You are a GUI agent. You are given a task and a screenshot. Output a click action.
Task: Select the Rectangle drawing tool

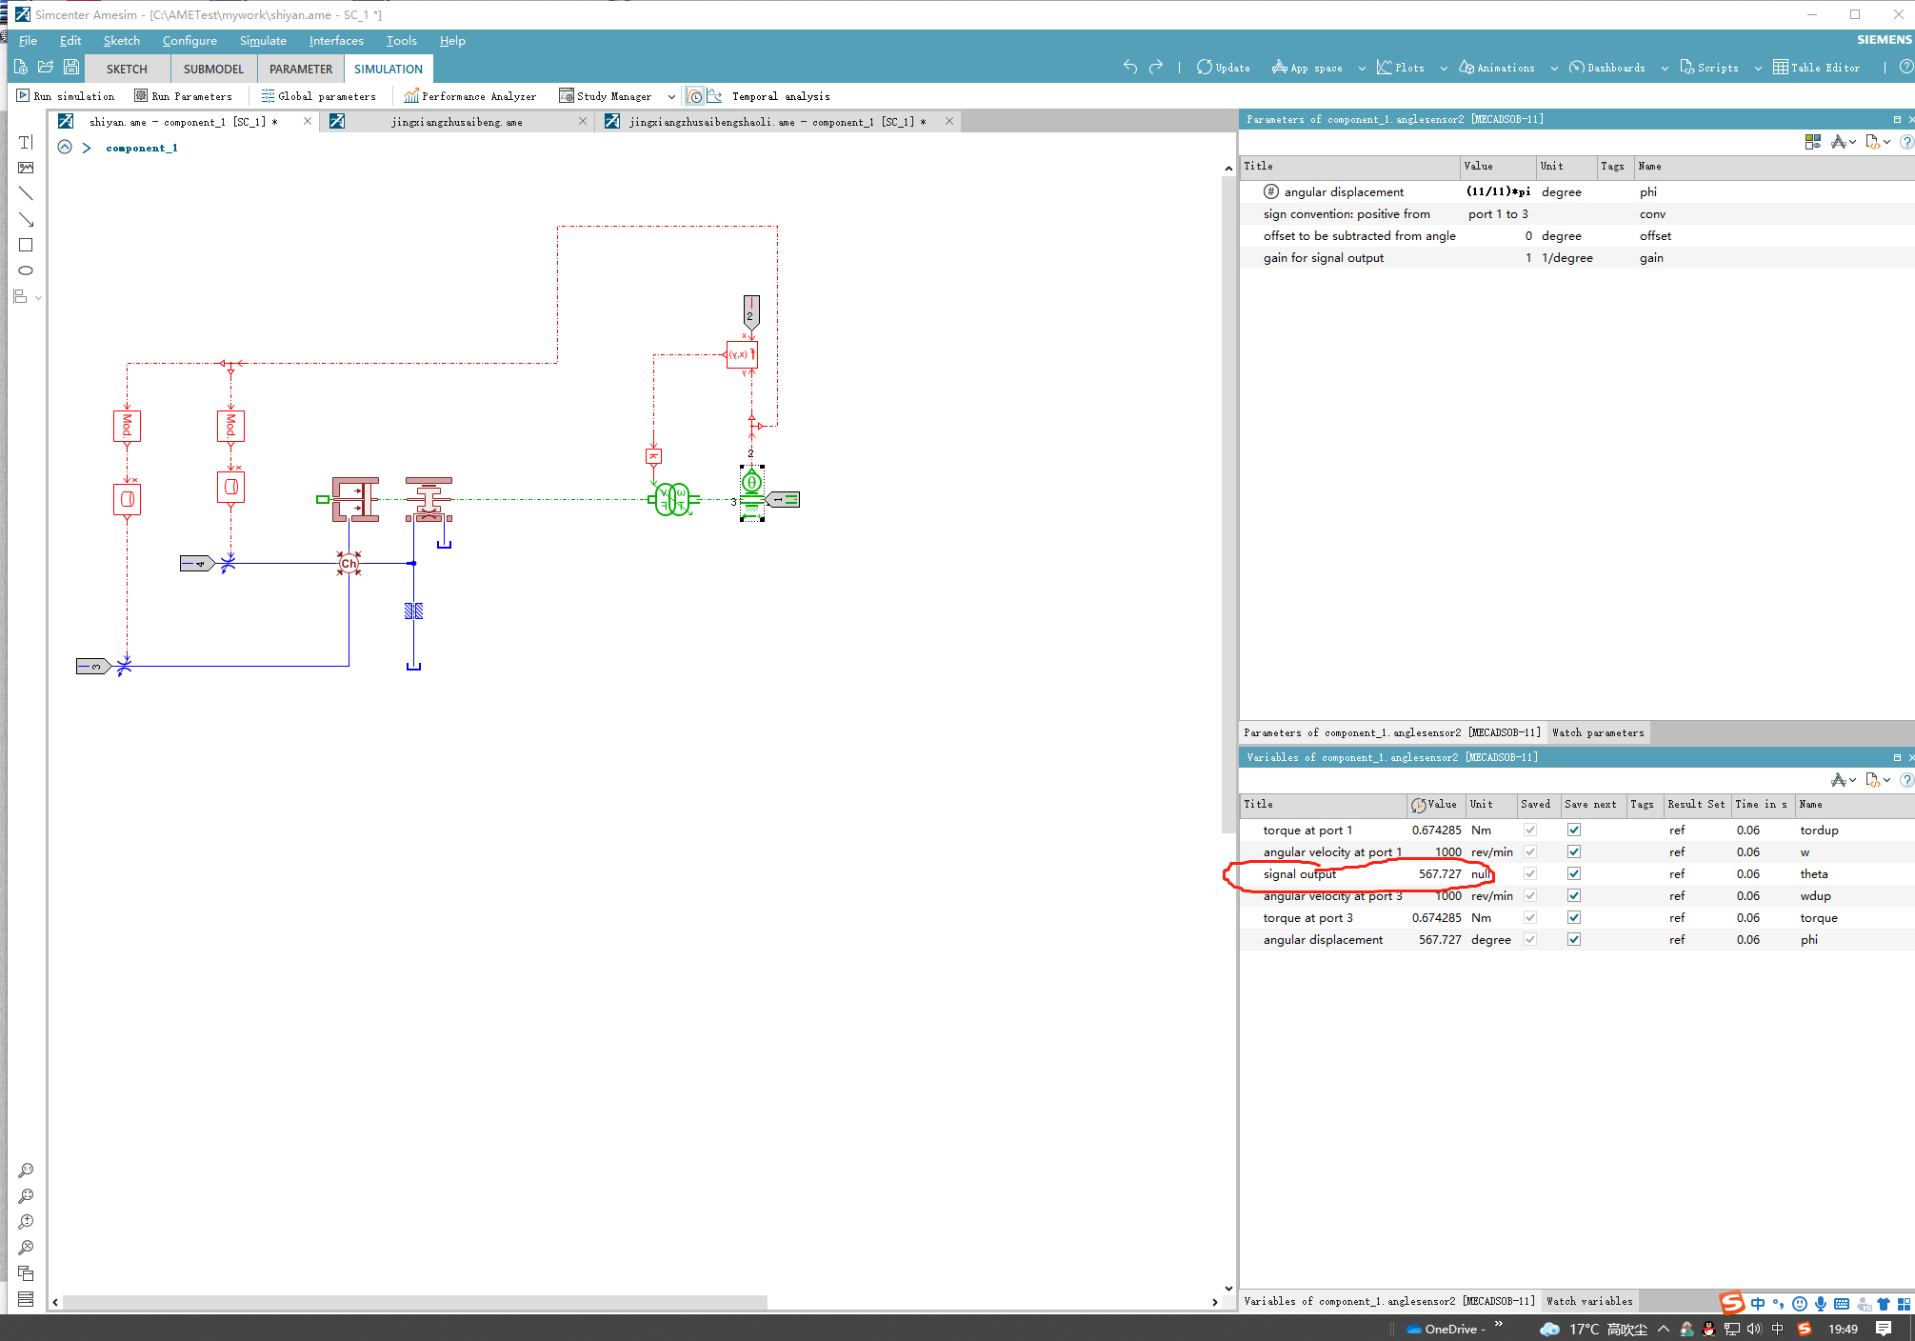click(26, 245)
